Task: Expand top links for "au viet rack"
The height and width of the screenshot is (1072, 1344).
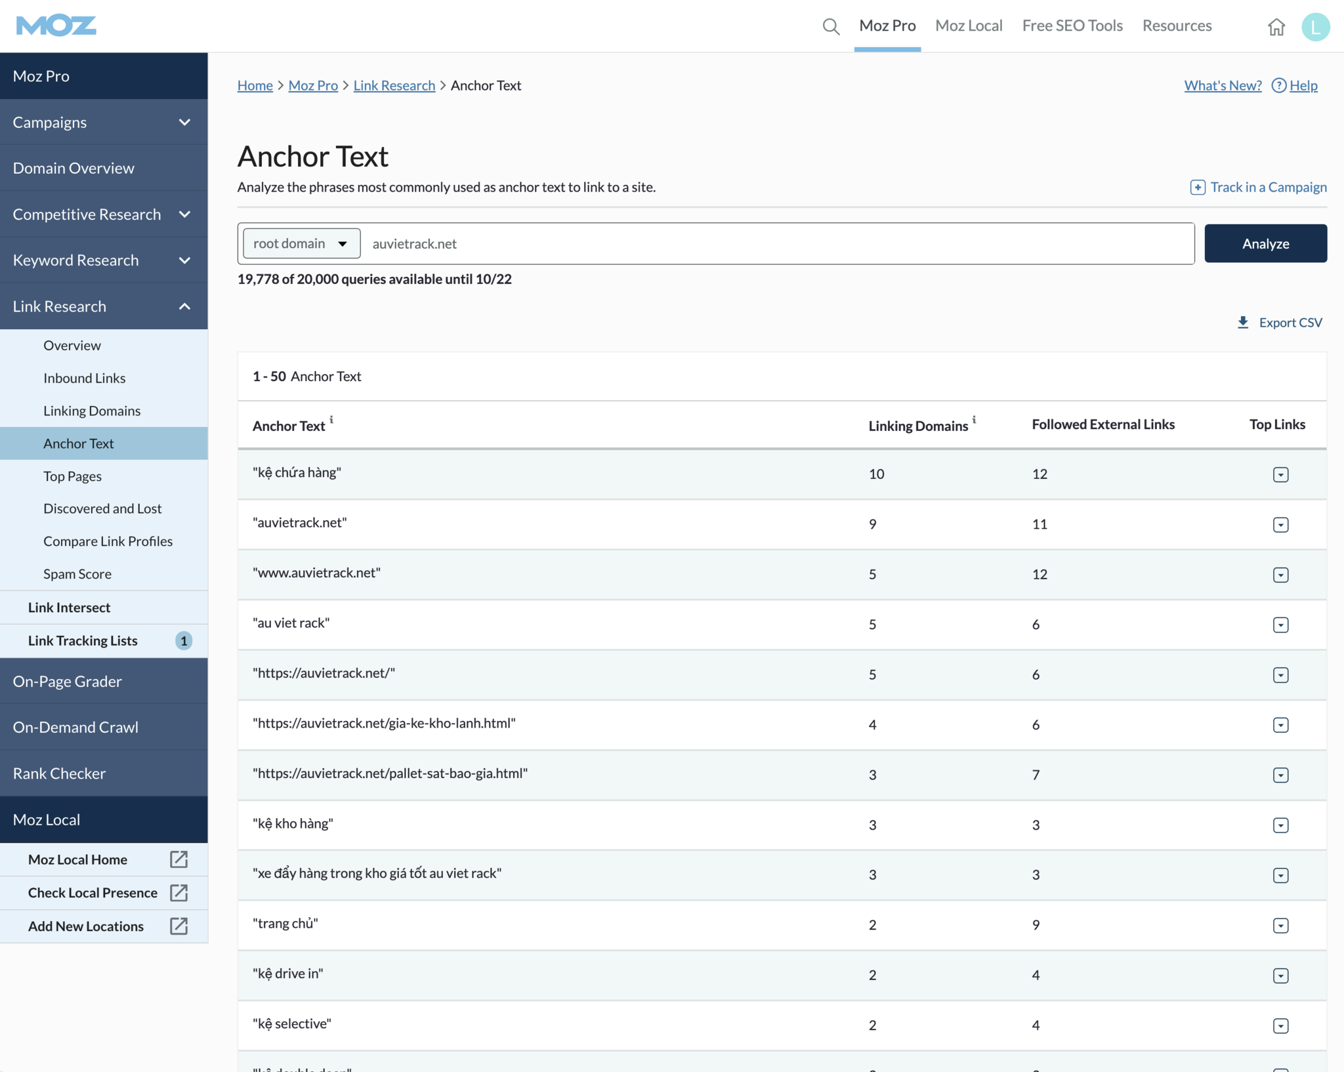Action: pyautogui.click(x=1280, y=625)
